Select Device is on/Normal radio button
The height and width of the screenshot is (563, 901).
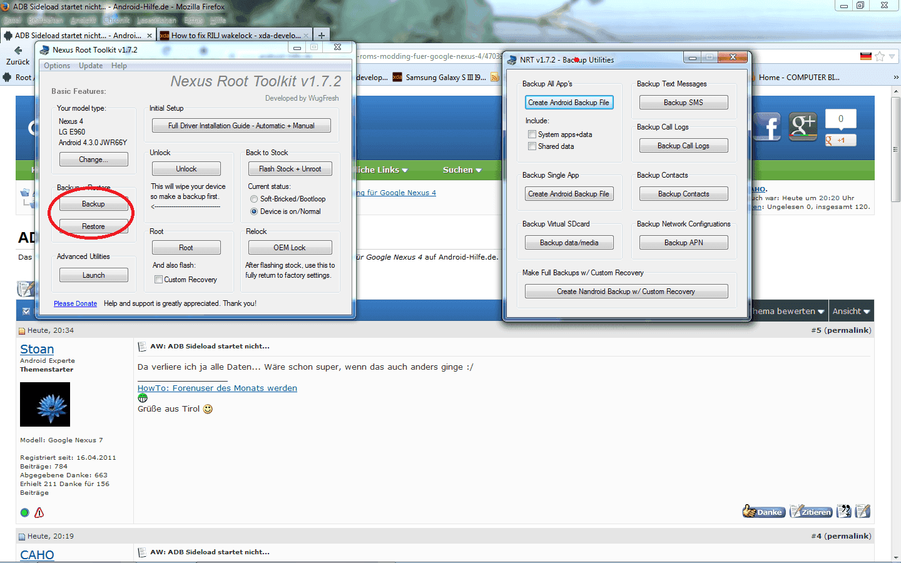coord(254,211)
